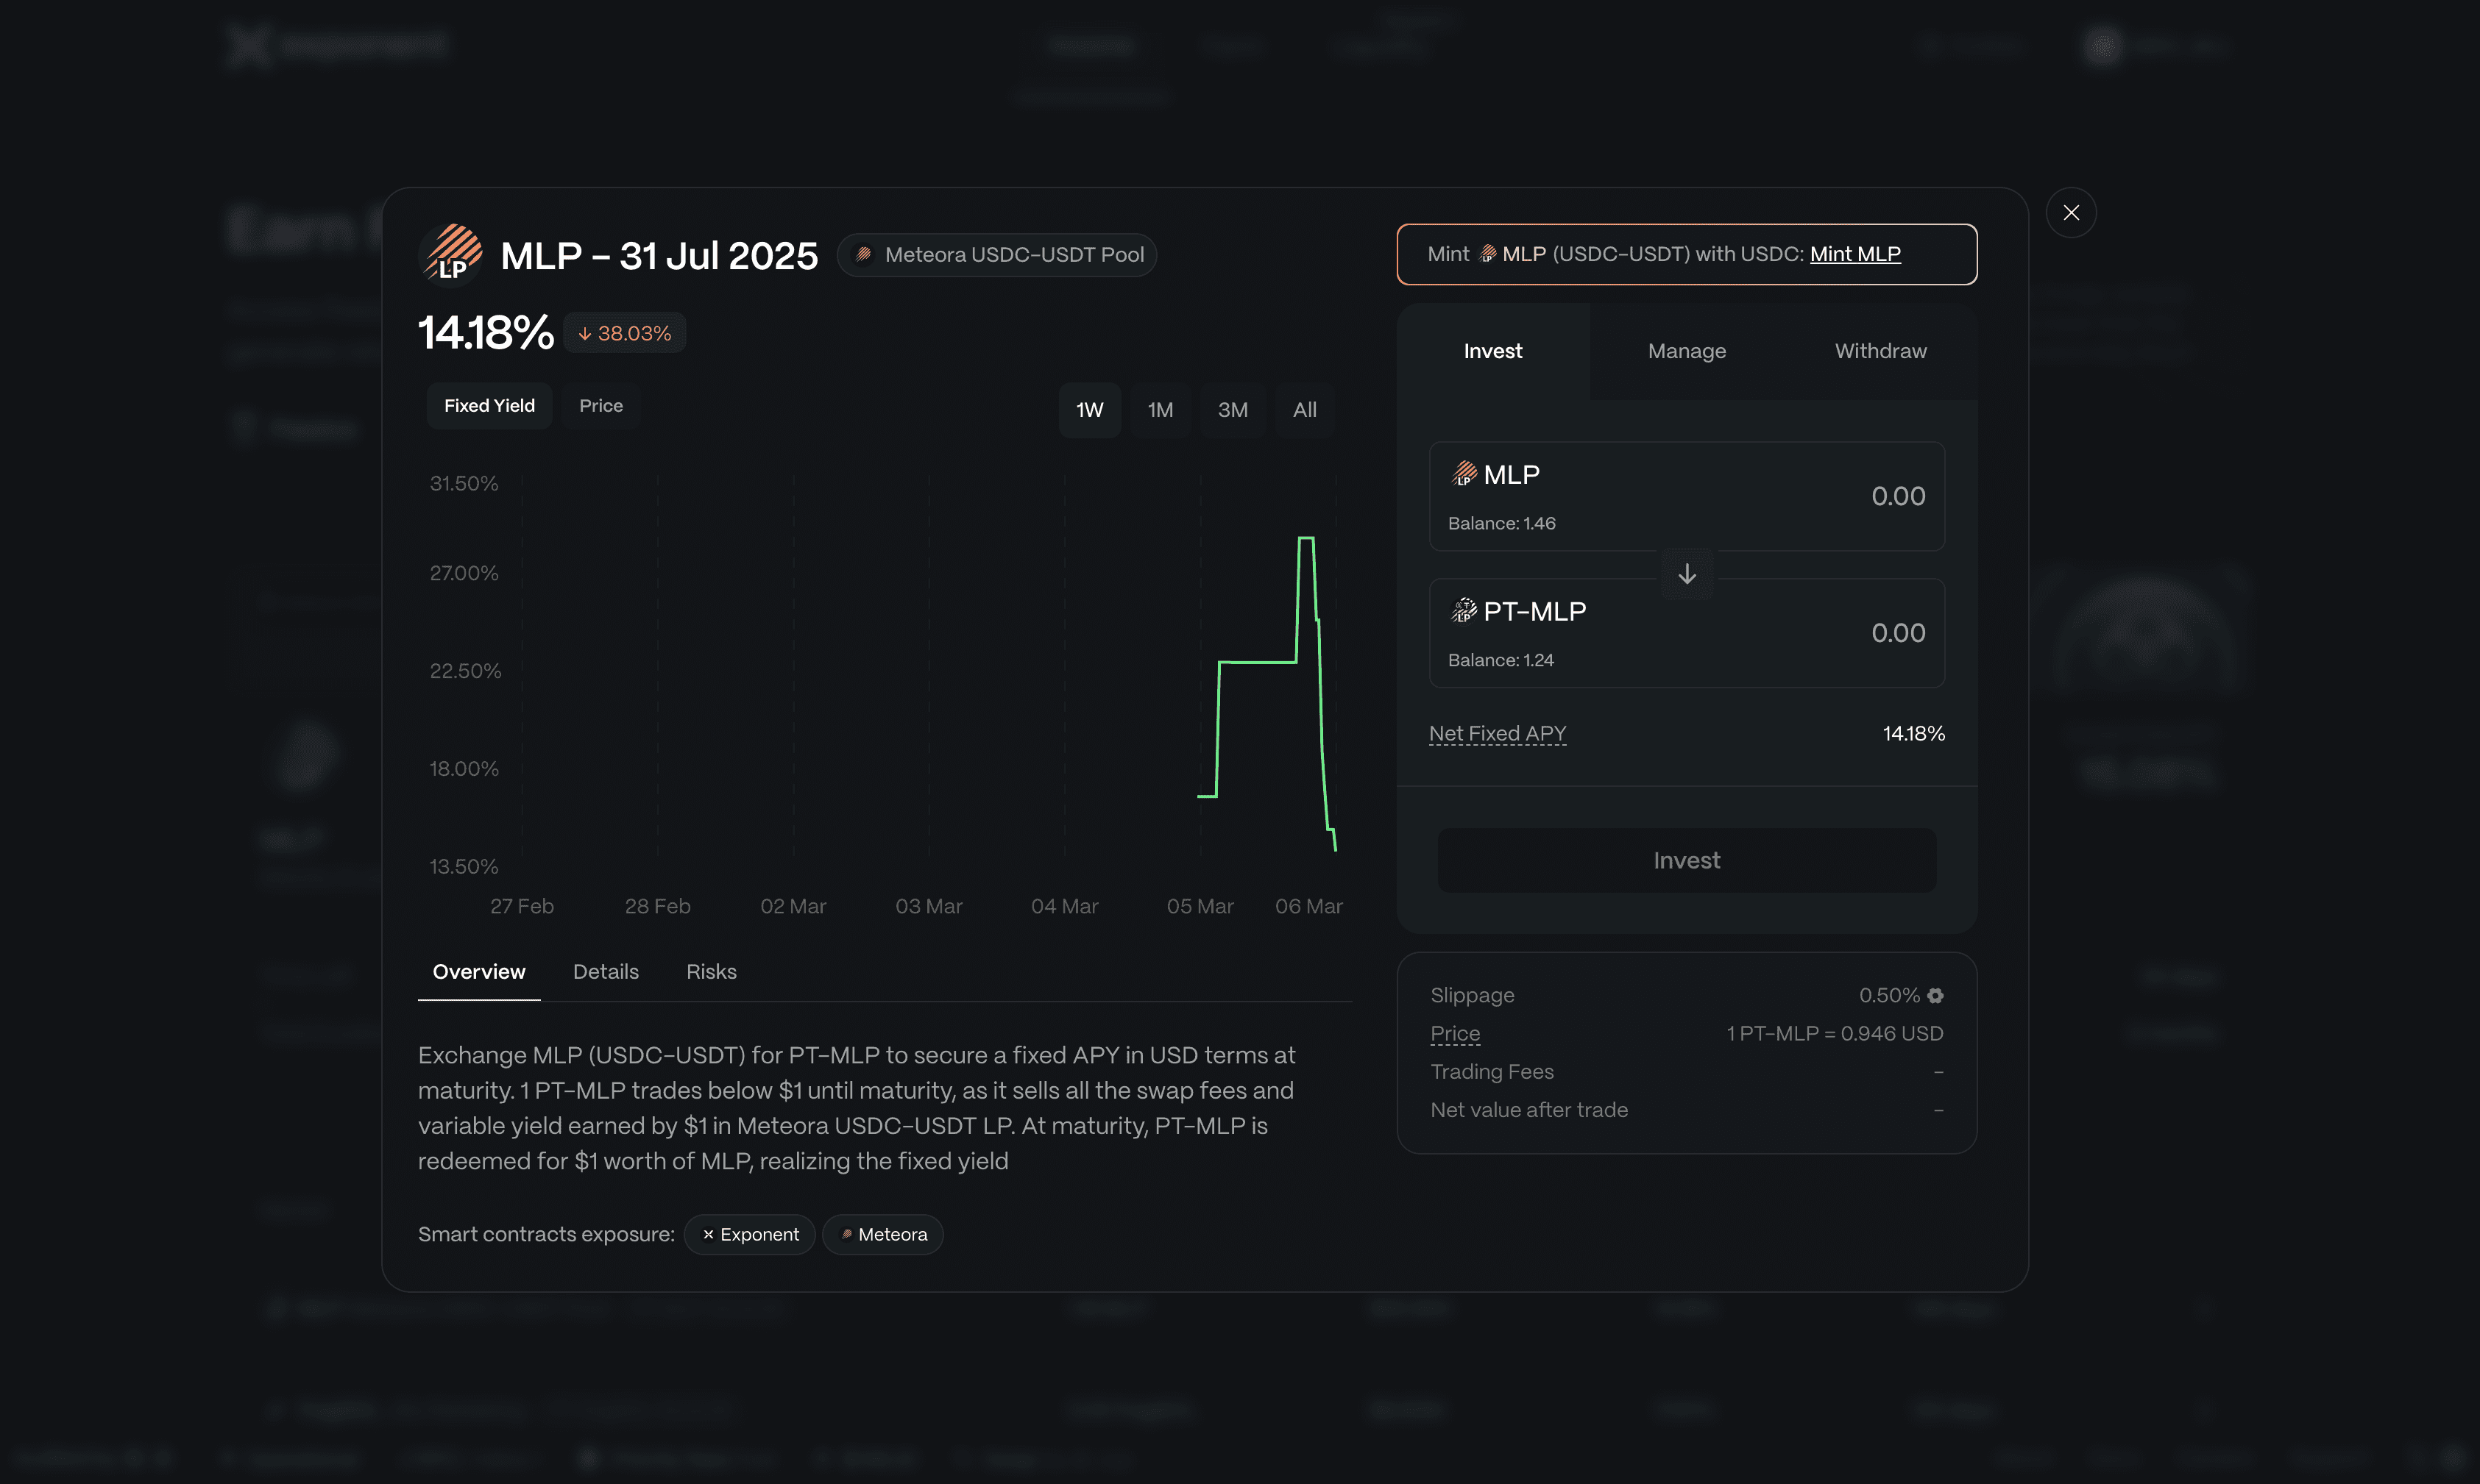
Task: Switch to the Withdraw tab
Action: pos(1880,351)
